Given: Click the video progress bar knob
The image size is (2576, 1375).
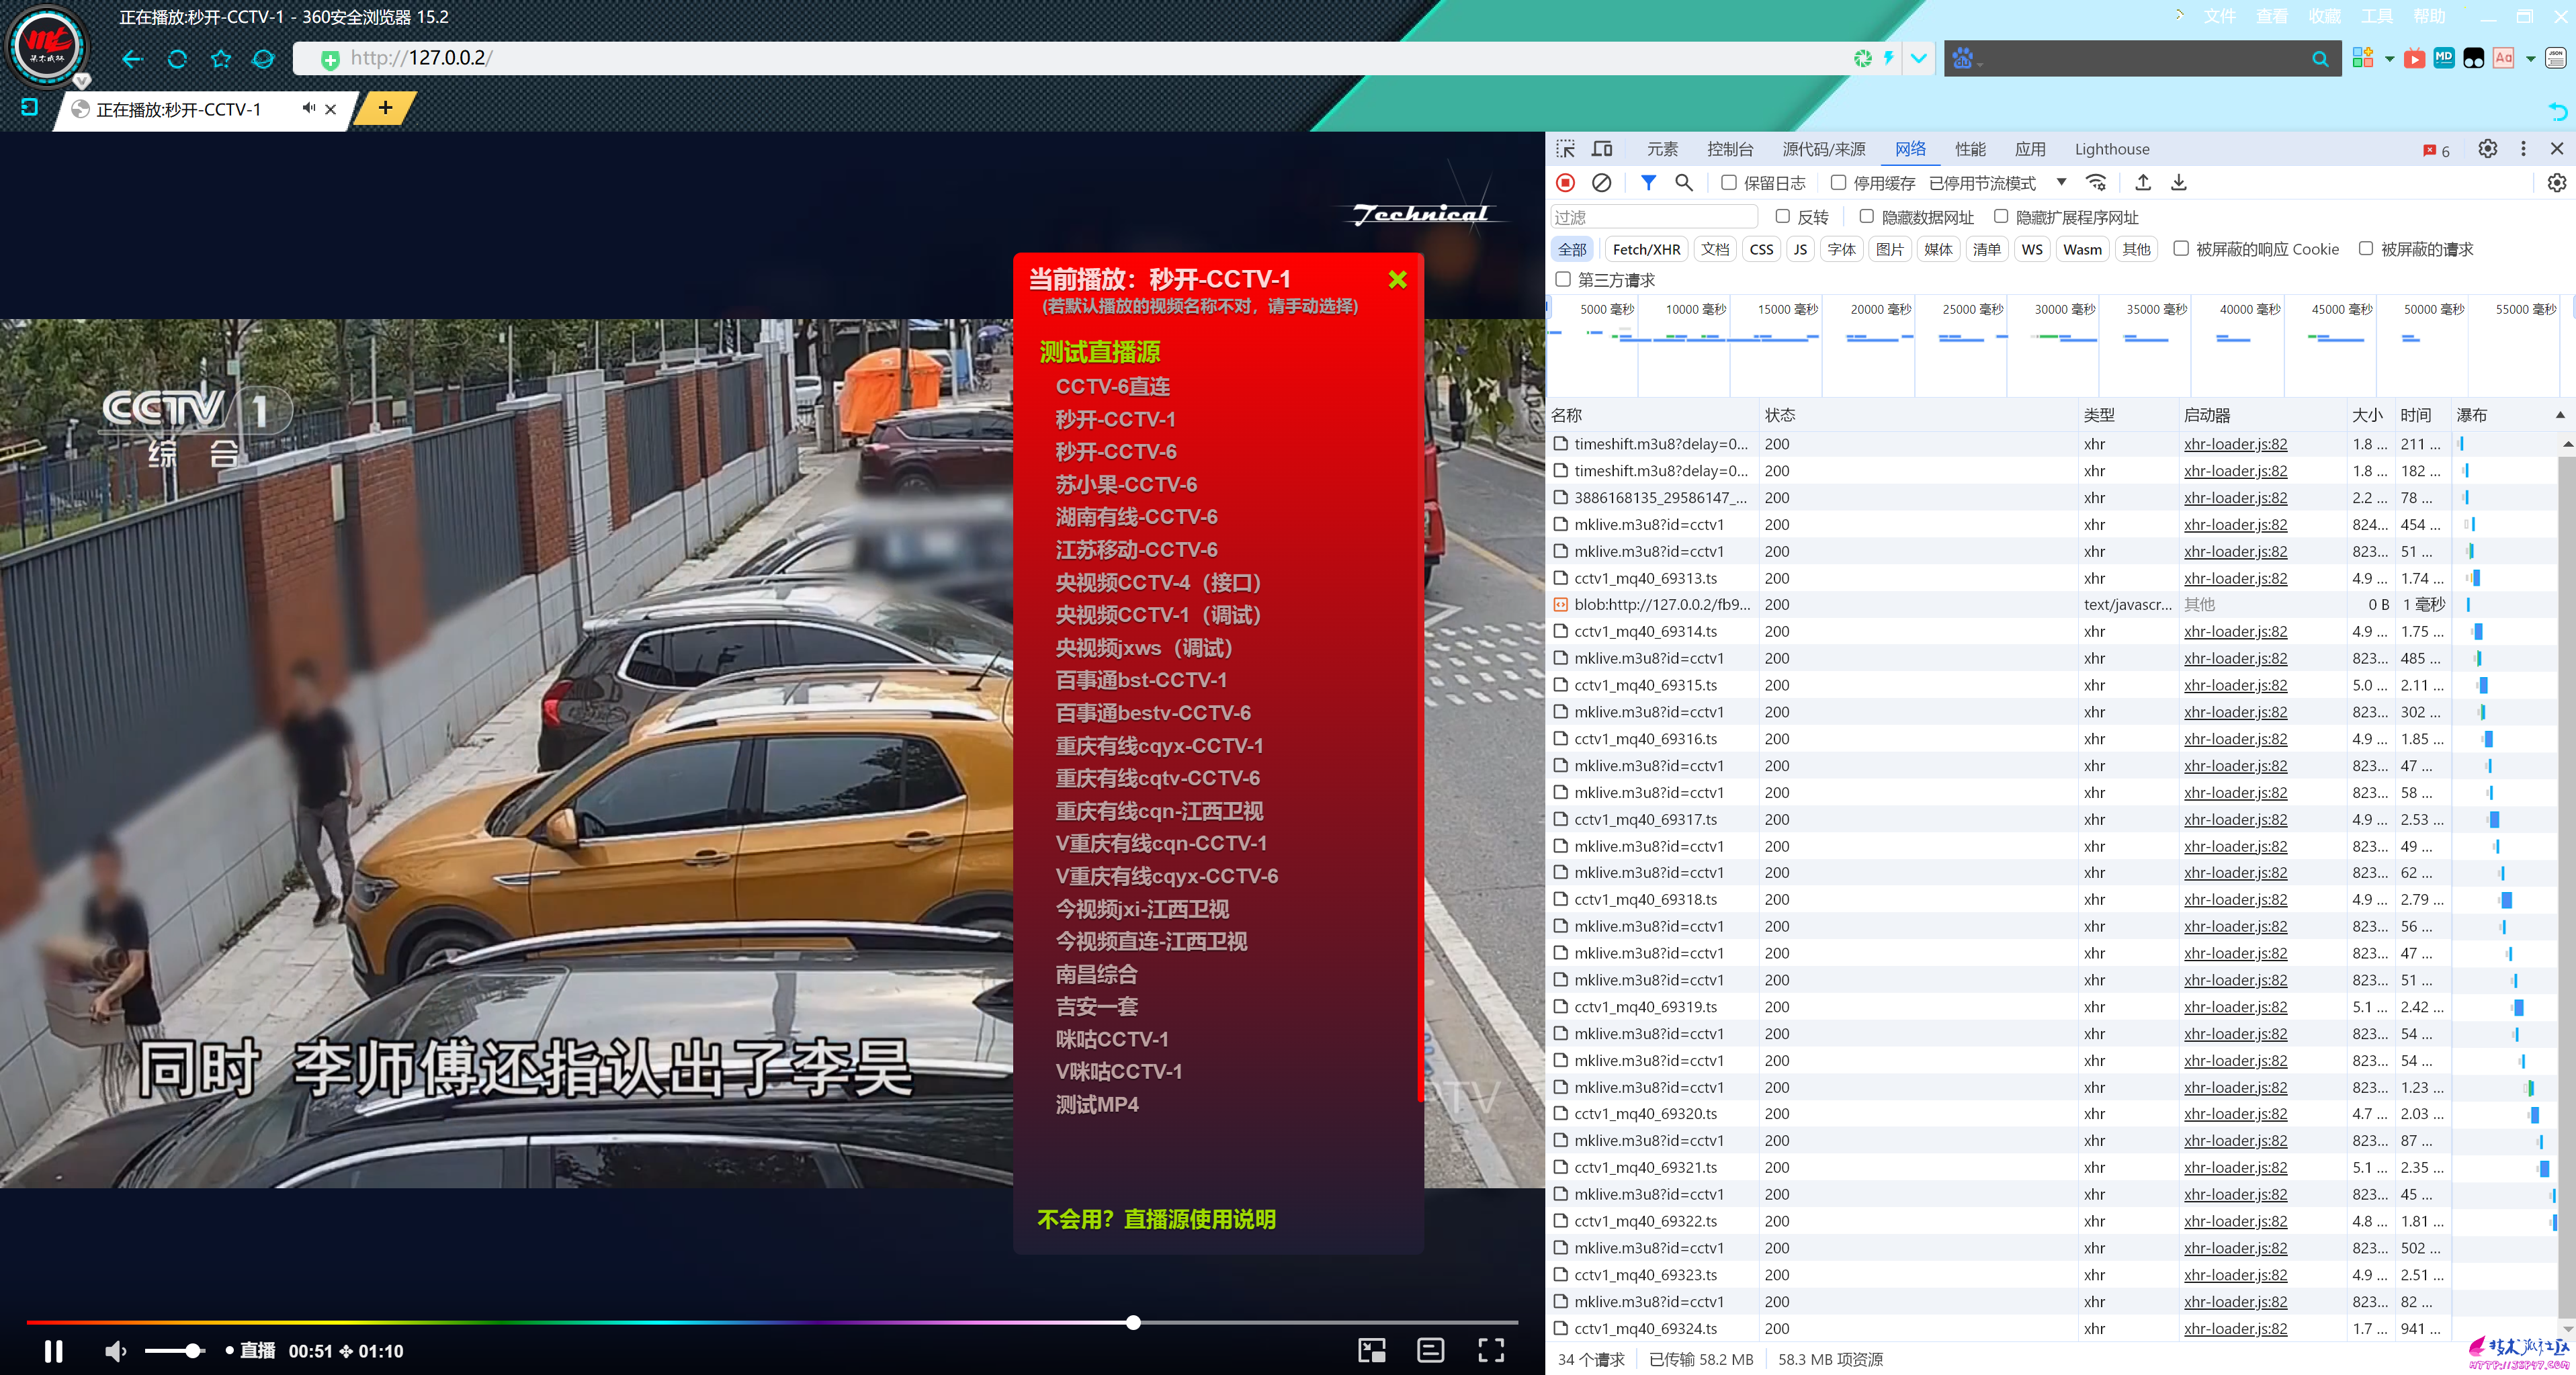Looking at the screenshot, I should click(1132, 1322).
